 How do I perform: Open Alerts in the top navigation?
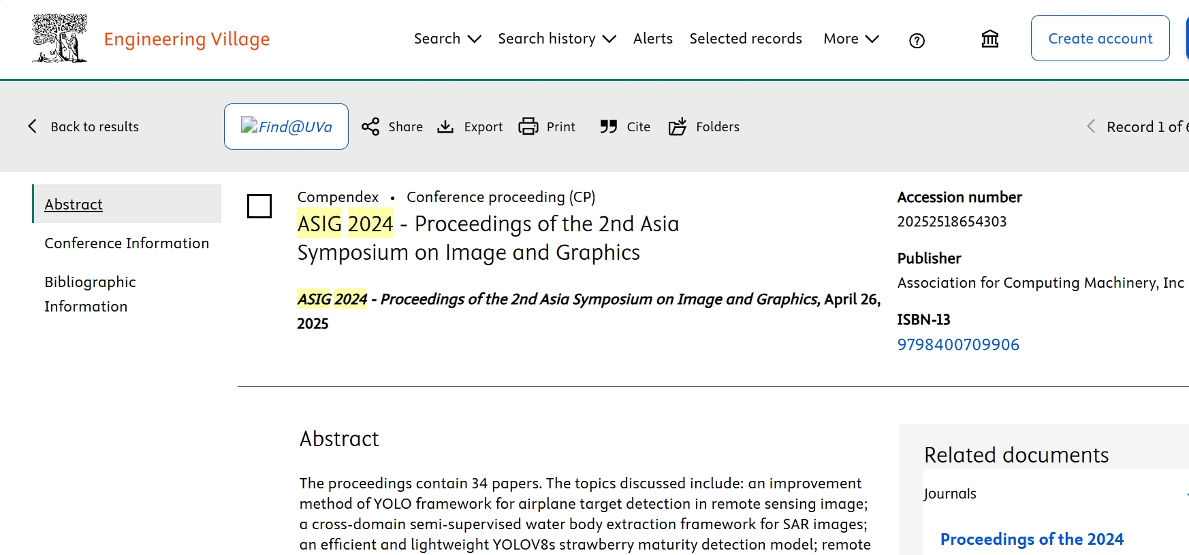point(653,39)
